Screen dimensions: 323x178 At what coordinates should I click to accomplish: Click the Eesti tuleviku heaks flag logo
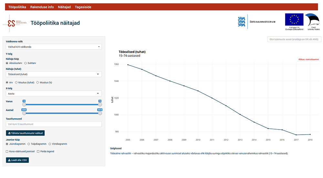click(x=313, y=20)
